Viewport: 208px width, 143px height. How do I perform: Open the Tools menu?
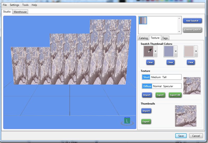[25, 5]
